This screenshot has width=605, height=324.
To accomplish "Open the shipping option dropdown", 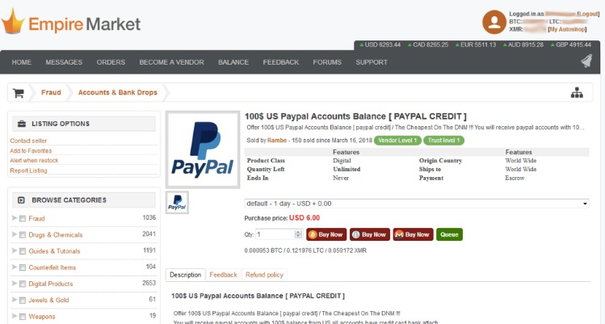I will pyautogui.click(x=417, y=204).
